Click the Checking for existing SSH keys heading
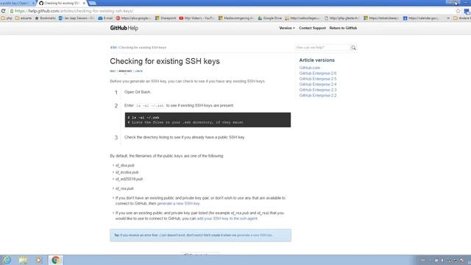Viewport: 471px width, 265px height. tap(165, 61)
